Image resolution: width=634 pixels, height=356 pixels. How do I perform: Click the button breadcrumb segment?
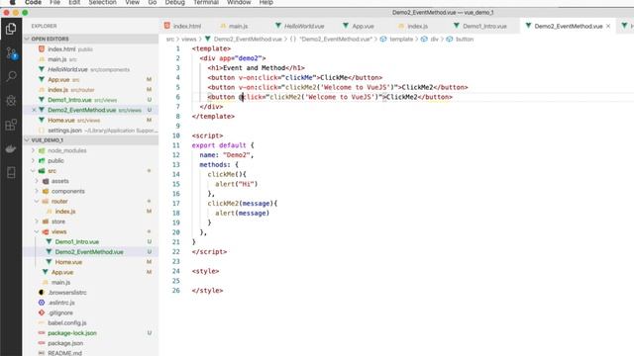click(x=465, y=40)
